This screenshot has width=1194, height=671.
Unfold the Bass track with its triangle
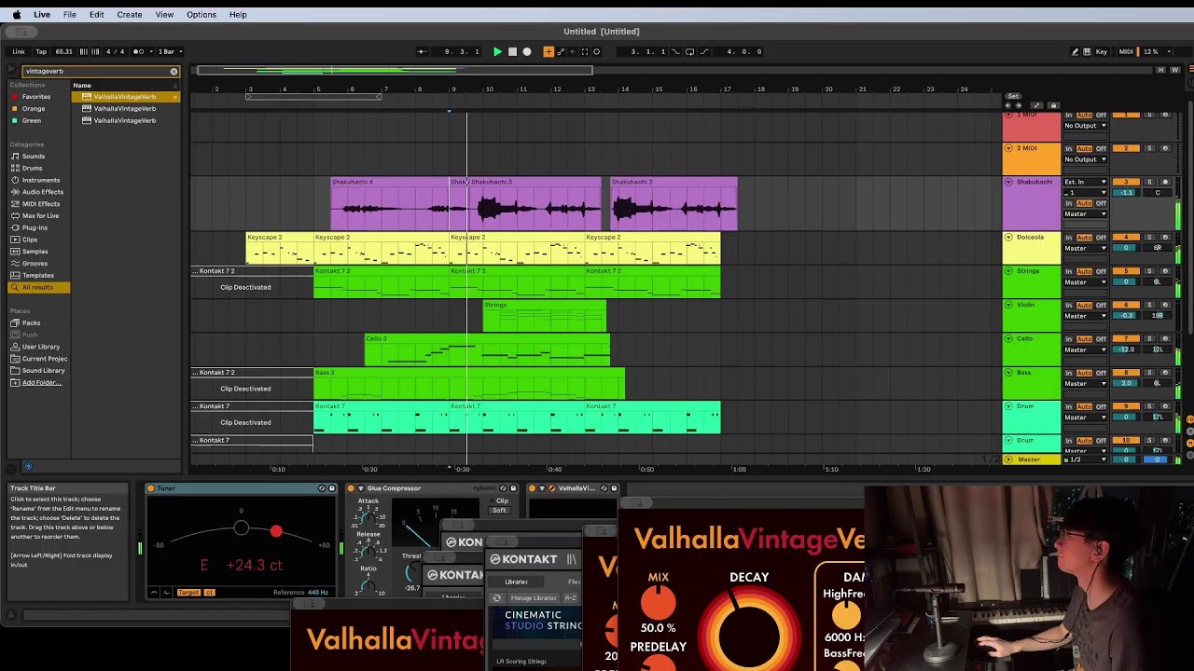click(x=1008, y=373)
